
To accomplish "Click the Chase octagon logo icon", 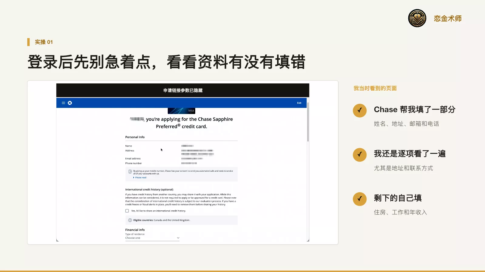I will coord(70,103).
